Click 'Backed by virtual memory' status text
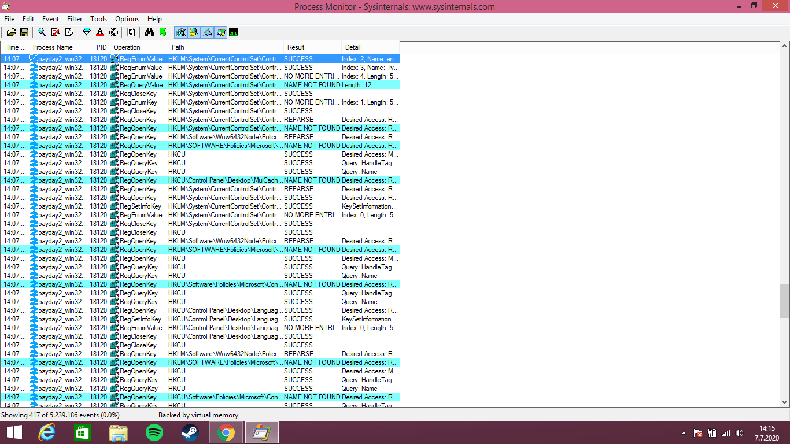 pos(198,415)
